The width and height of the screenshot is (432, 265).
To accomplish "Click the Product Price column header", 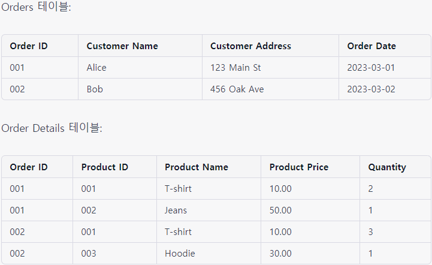I will [x=299, y=167].
